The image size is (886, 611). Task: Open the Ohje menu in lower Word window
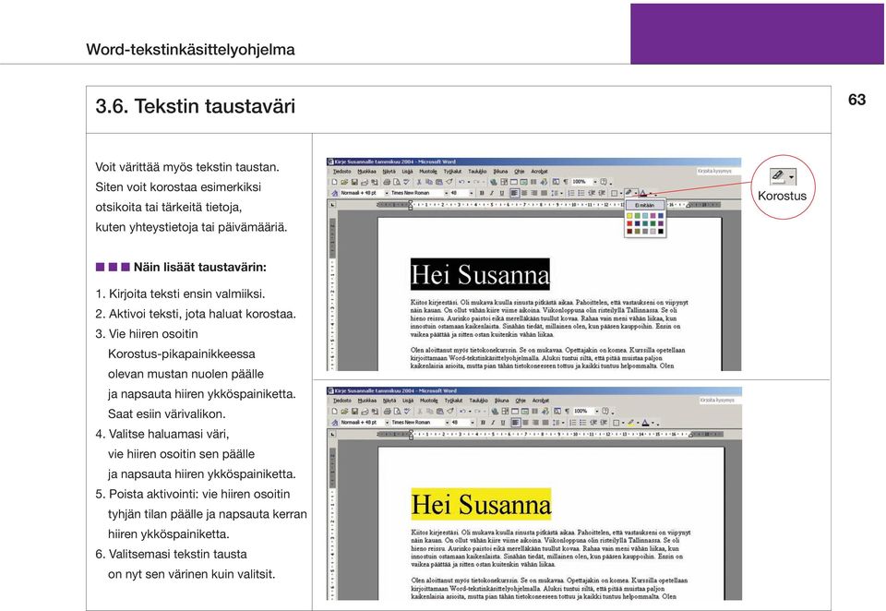[521, 401]
